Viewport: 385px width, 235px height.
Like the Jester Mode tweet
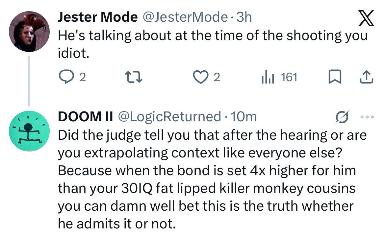tap(200, 77)
